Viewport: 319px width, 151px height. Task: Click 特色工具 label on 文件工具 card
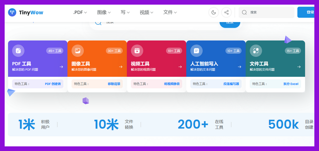260,84
